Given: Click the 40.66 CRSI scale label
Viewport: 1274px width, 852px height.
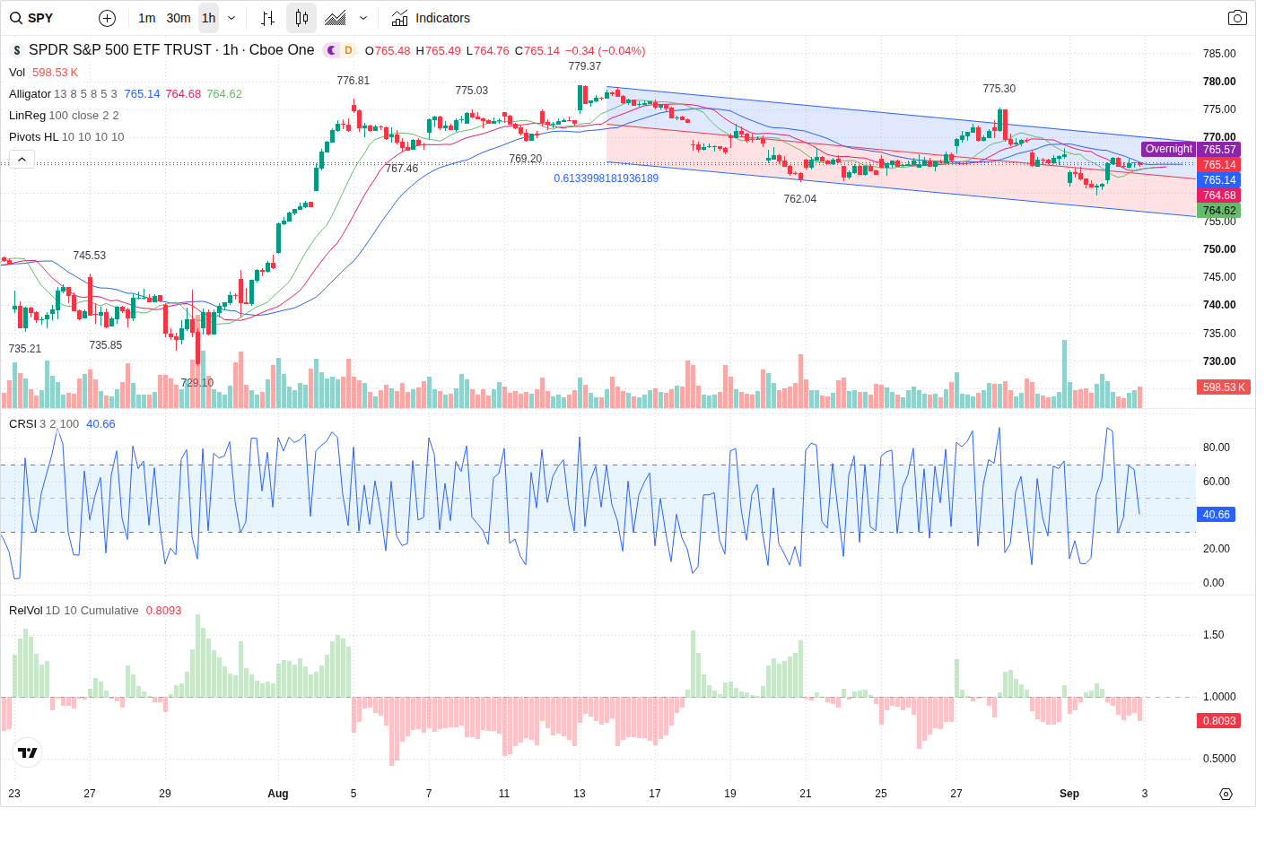Looking at the screenshot, I should [1217, 515].
